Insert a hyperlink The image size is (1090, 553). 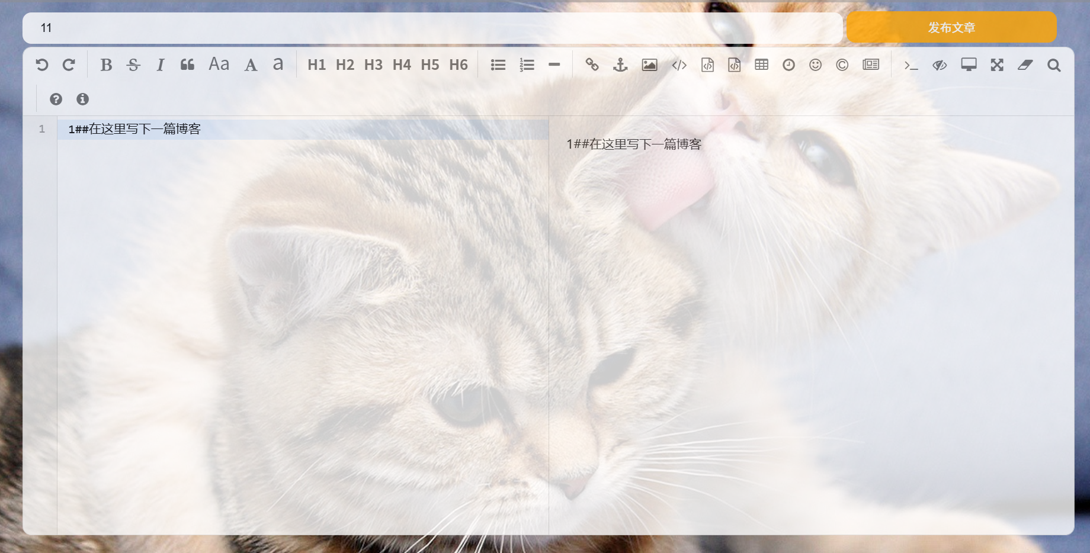(592, 65)
